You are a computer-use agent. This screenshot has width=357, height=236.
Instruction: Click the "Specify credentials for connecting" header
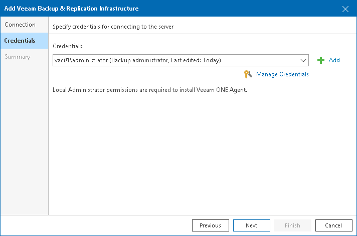click(113, 26)
